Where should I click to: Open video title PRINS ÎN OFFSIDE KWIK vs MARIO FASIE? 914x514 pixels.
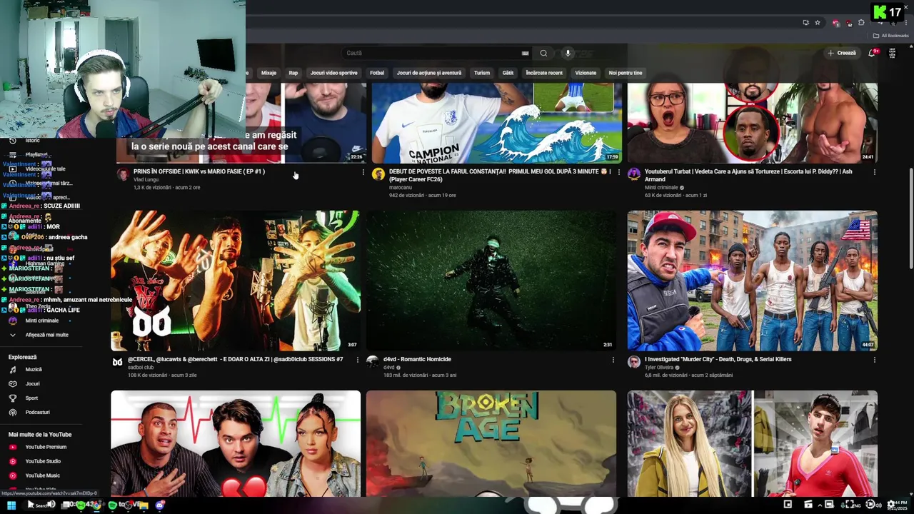(x=199, y=171)
